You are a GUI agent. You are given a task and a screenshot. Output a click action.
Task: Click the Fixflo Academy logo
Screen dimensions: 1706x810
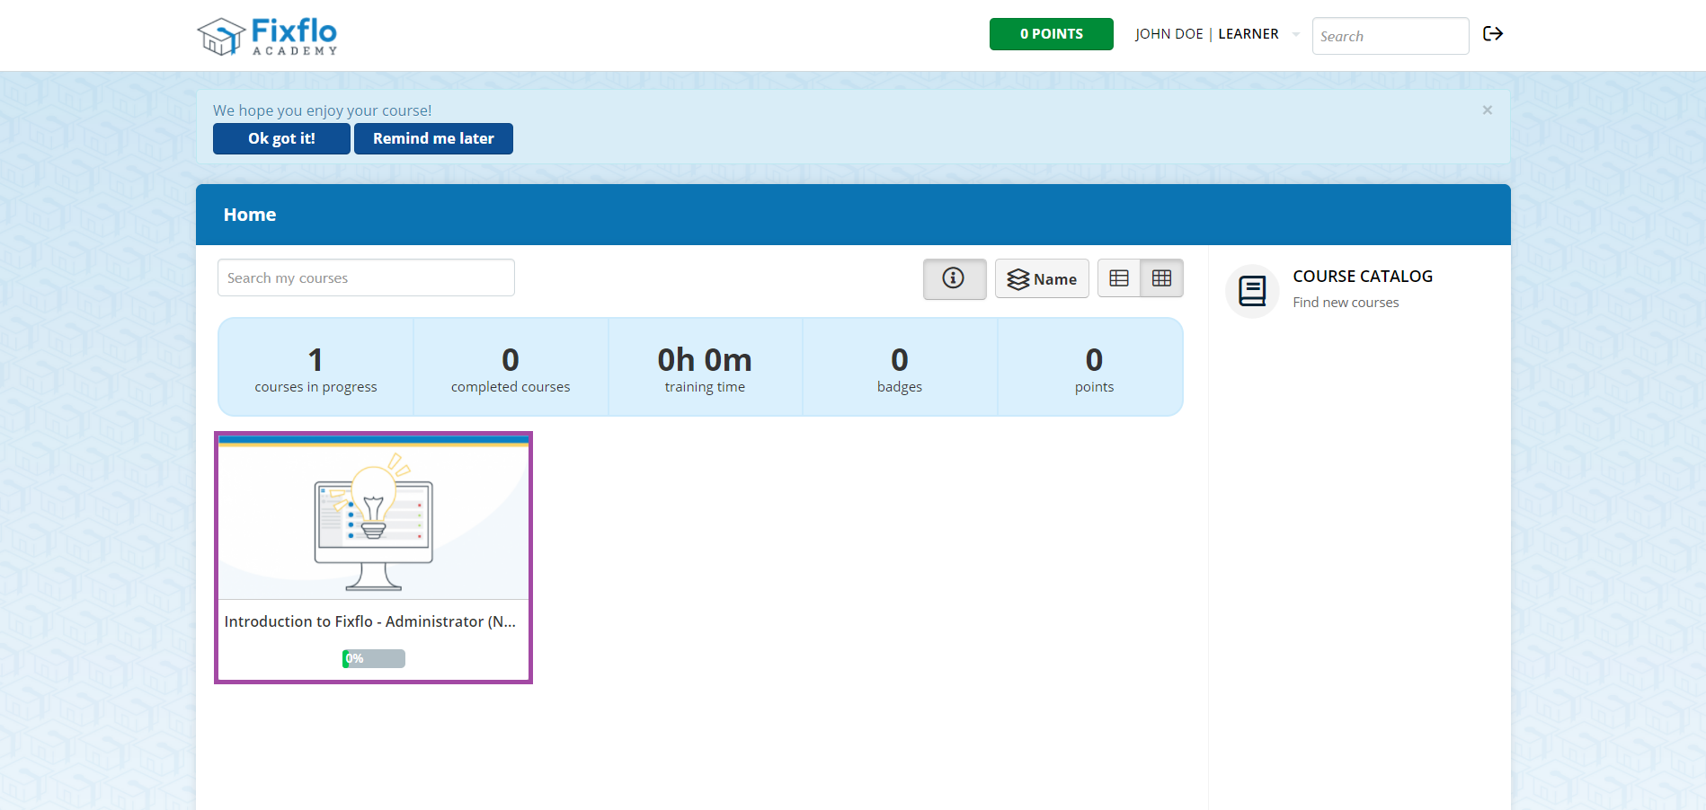tap(267, 36)
